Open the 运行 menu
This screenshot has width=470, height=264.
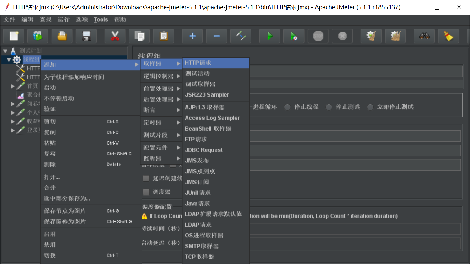point(64,19)
